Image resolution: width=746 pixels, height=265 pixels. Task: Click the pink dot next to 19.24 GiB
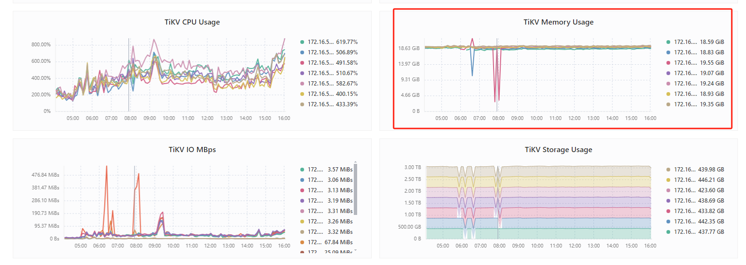[x=668, y=84]
